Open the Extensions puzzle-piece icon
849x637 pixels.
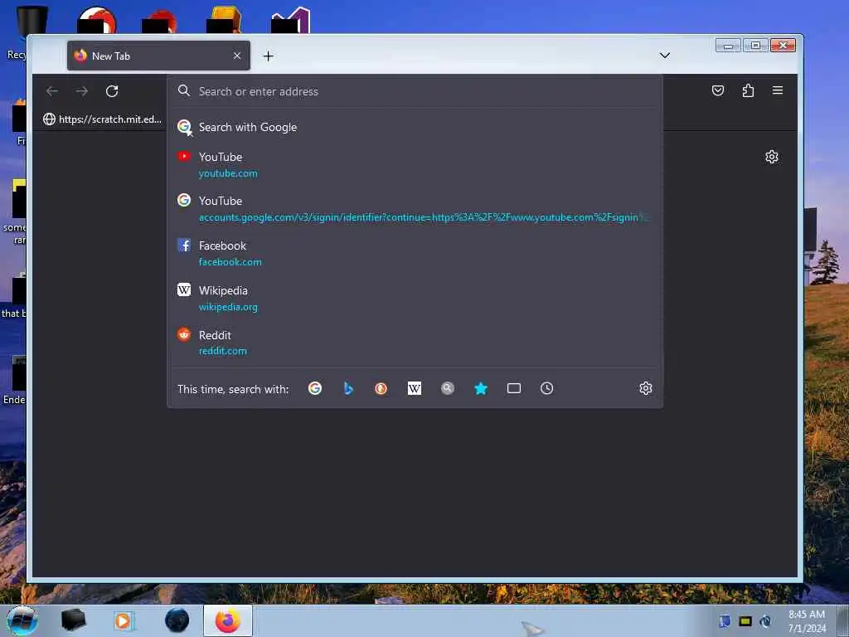748,90
